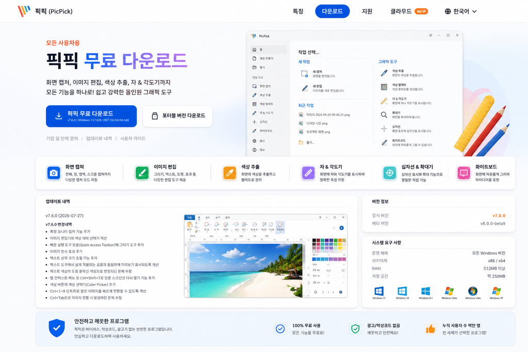This screenshot has width=528, height=352.
Task: Open the 사용자 가이드 link
Action: (133, 138)
